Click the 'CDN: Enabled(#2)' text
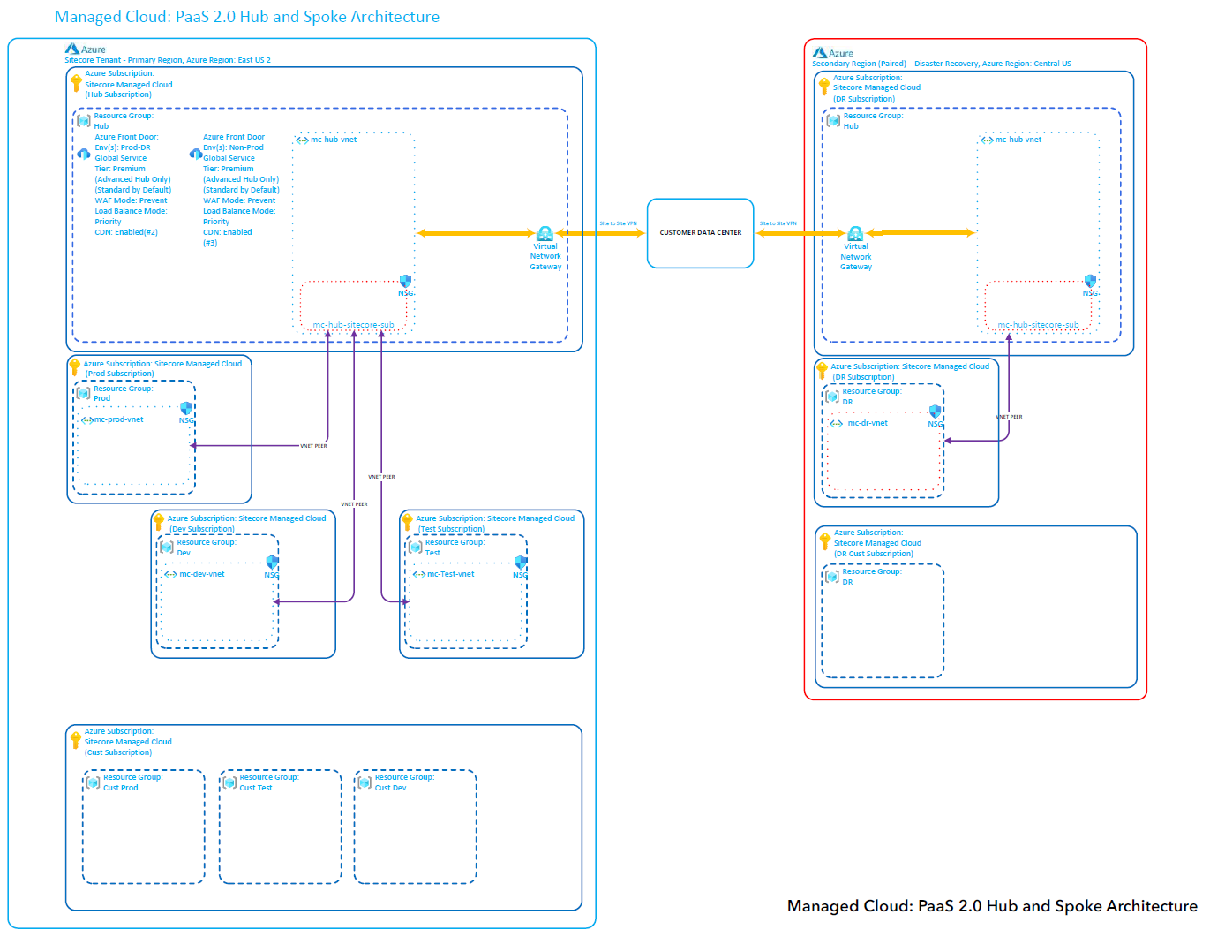The width and height of the screenshot is (1210, 937). click(126, 232)
